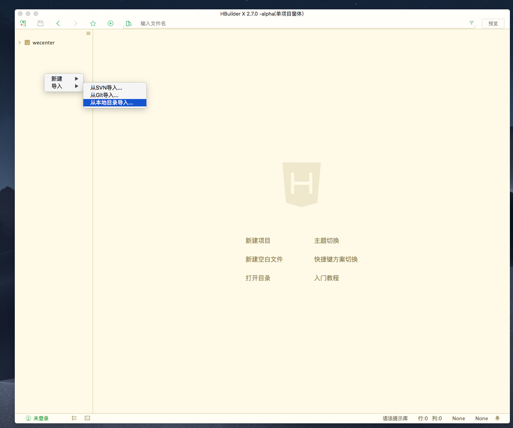Click the file search icon

129,23
